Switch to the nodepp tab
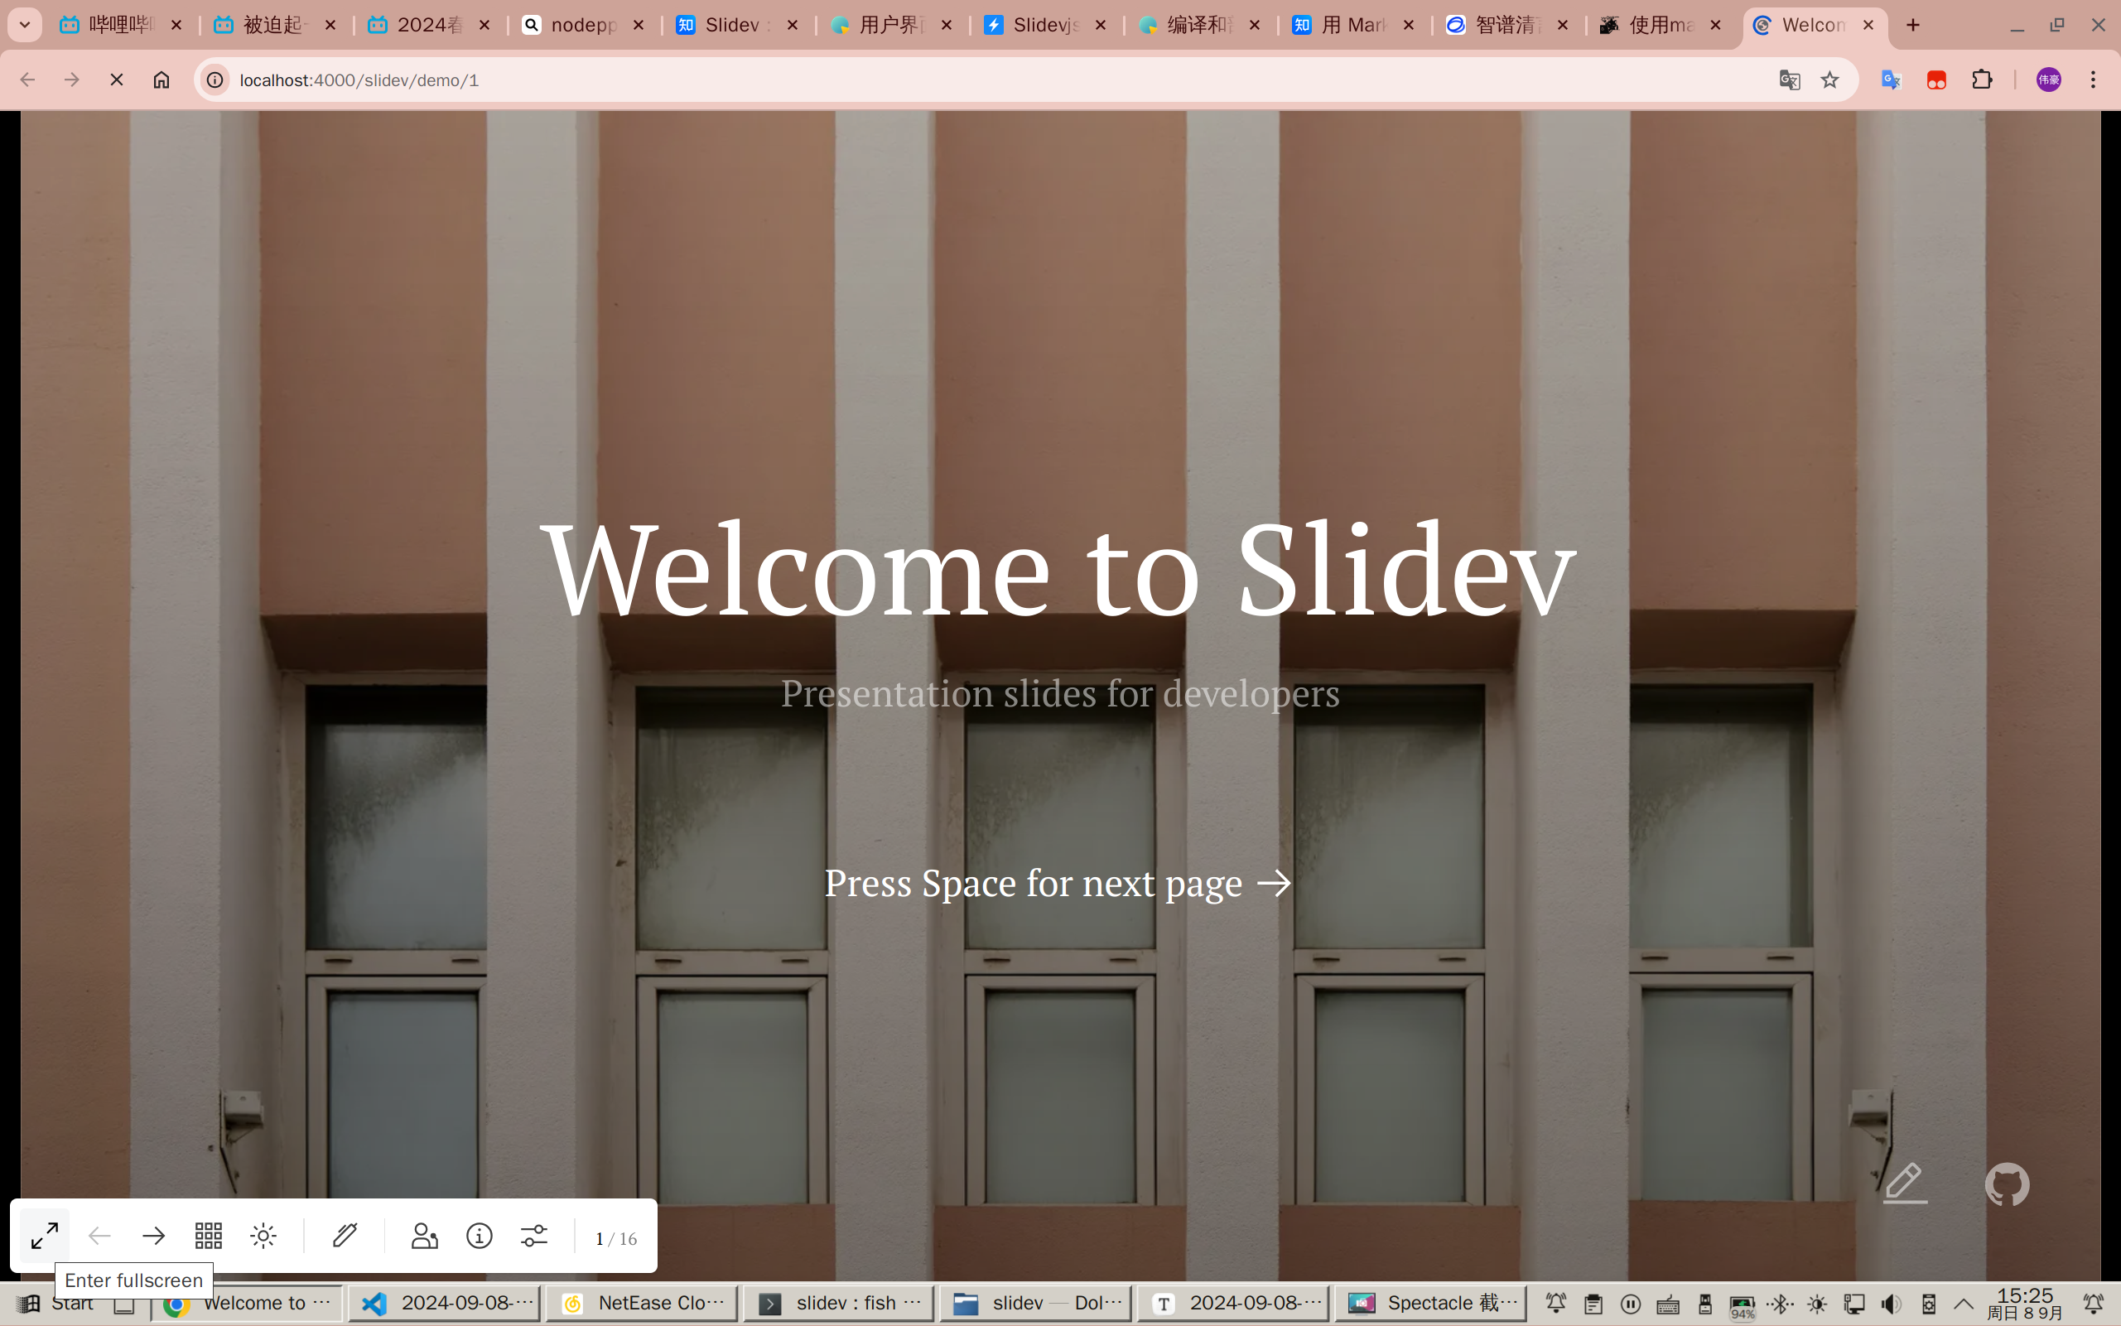The height and width of the screenshot is (1326, 2121). tap(582, 25)
